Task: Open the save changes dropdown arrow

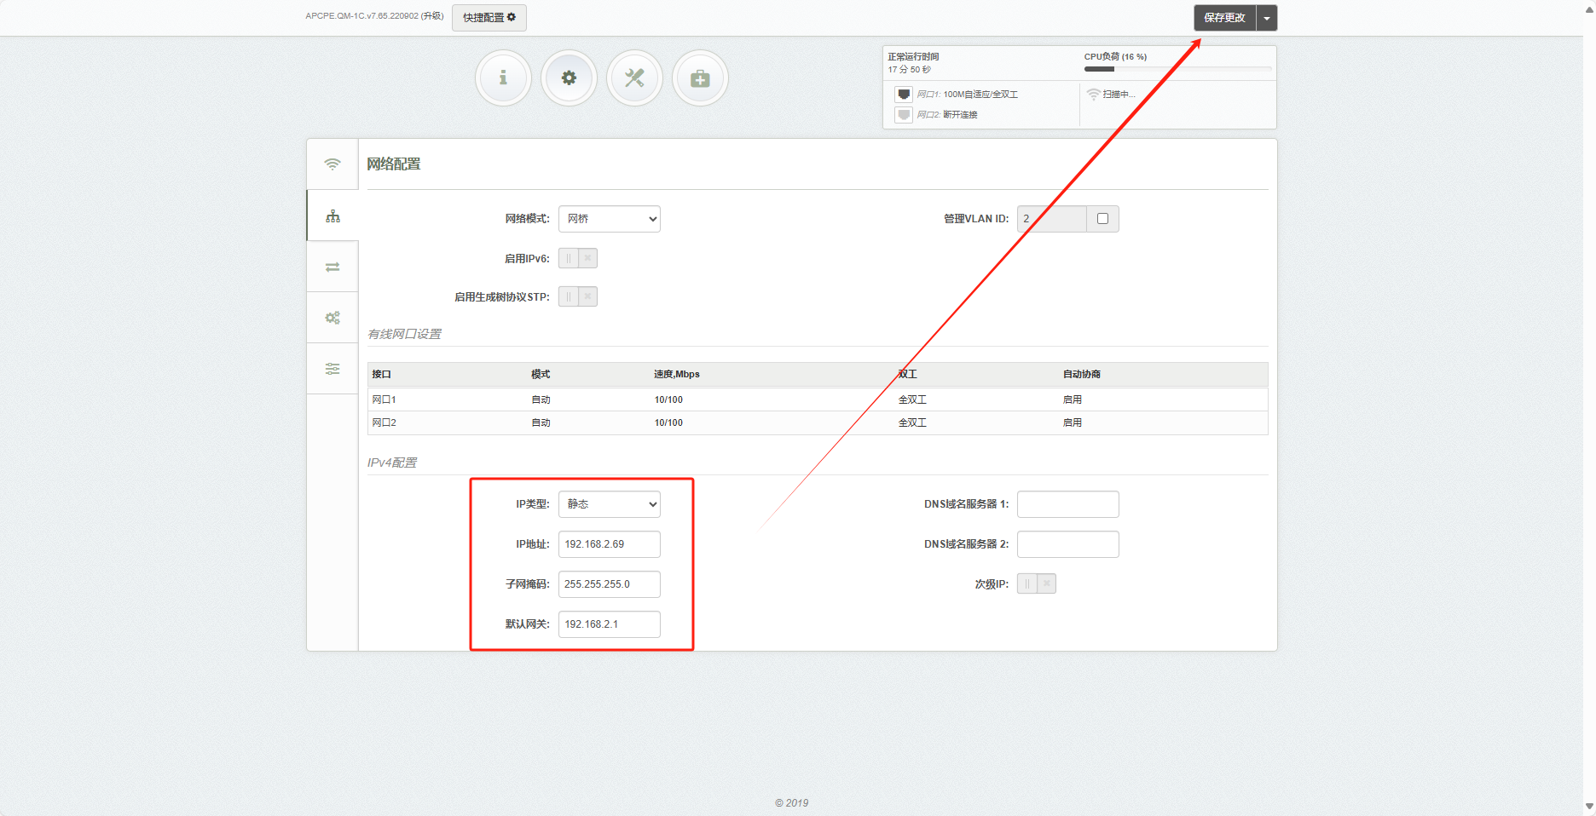Action: 1267,18
